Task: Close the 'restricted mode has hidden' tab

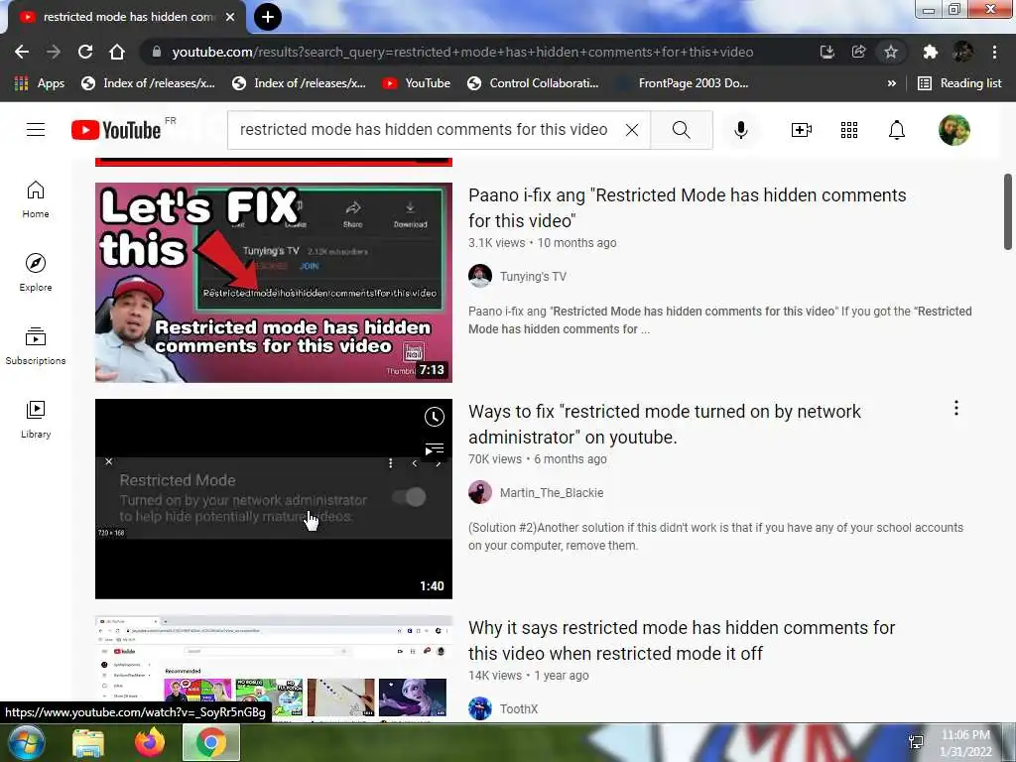Action: coord(230,17)
